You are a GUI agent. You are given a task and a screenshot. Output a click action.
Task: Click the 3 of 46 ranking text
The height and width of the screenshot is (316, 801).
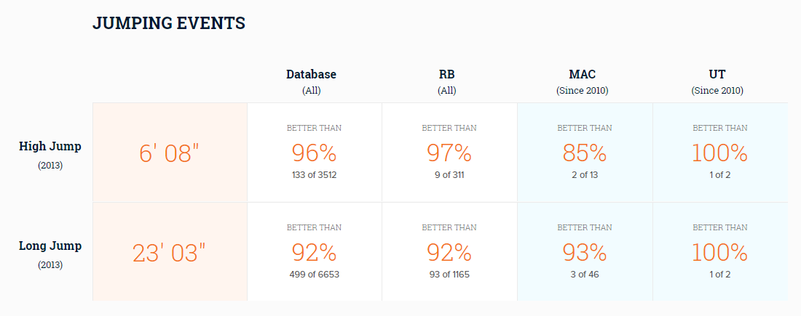pos(585,275)
